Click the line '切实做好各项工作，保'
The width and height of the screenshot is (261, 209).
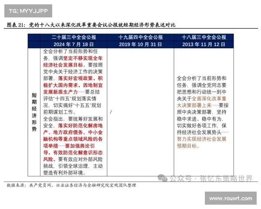point(201,125)
